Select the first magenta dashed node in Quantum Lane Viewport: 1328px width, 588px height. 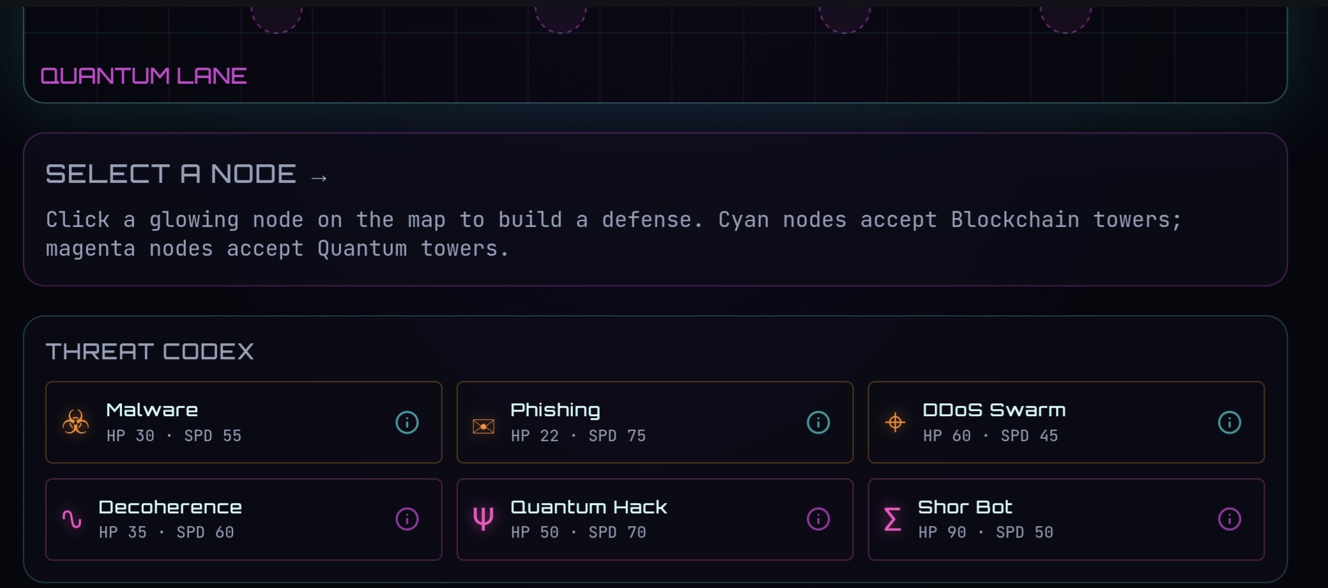point(277,17)
